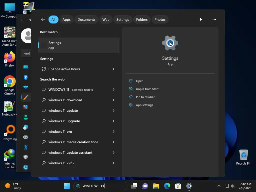Switch to the Settings filter tab
Viewport: 256px width, 192px height.
coord(122,19)
